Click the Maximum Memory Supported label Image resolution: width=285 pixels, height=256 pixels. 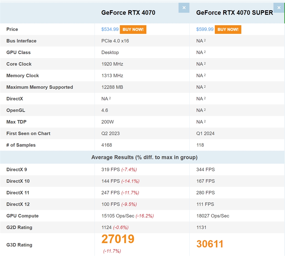(40, 87)
